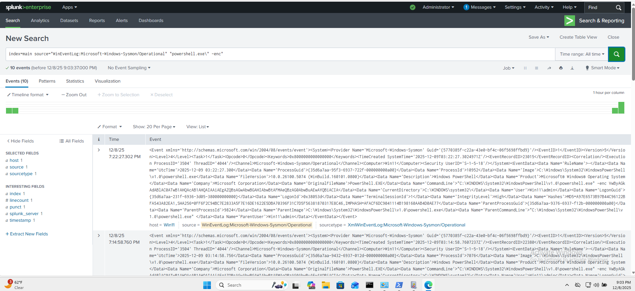Open Analytics in navigation bar

coord(40,21)
